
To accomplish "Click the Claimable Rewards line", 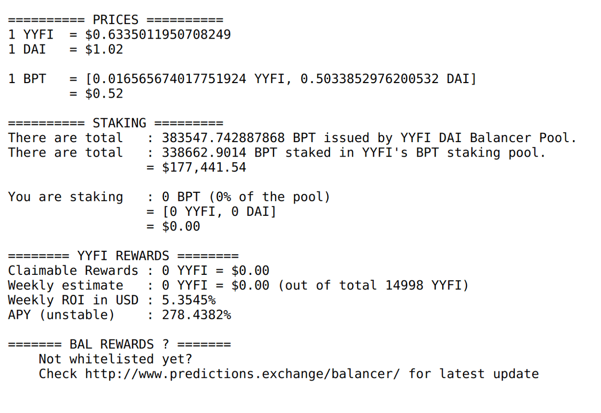I will (x=139, y=271).
